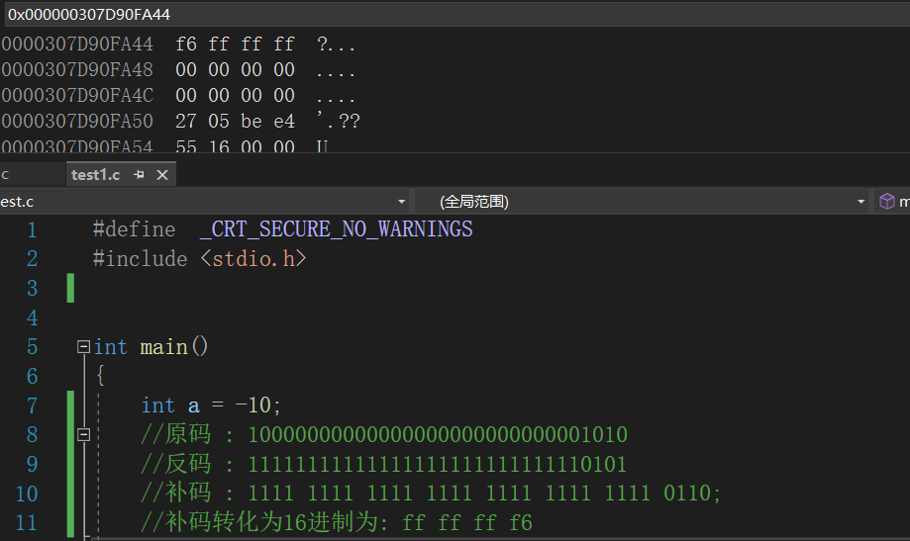Click the main function name

tap(164, 347)
